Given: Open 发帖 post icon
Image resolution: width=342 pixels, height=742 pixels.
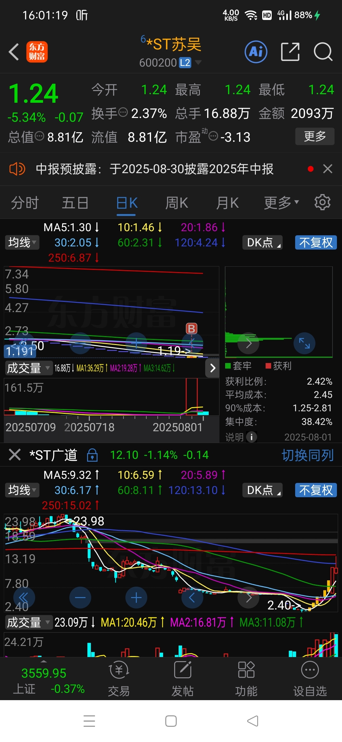Looking at the screenshot, I should click(x=183, y=679).
